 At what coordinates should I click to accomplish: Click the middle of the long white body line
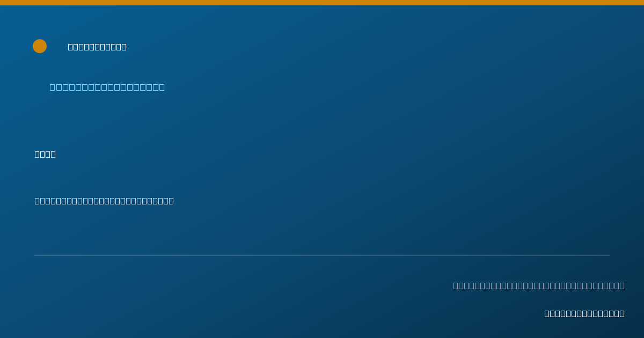[x=104, y=201]
